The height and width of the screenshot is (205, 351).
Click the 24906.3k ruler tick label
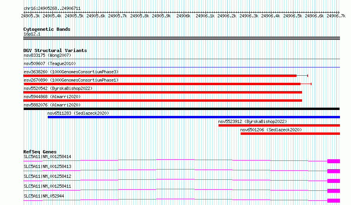(x=249, y=16)
